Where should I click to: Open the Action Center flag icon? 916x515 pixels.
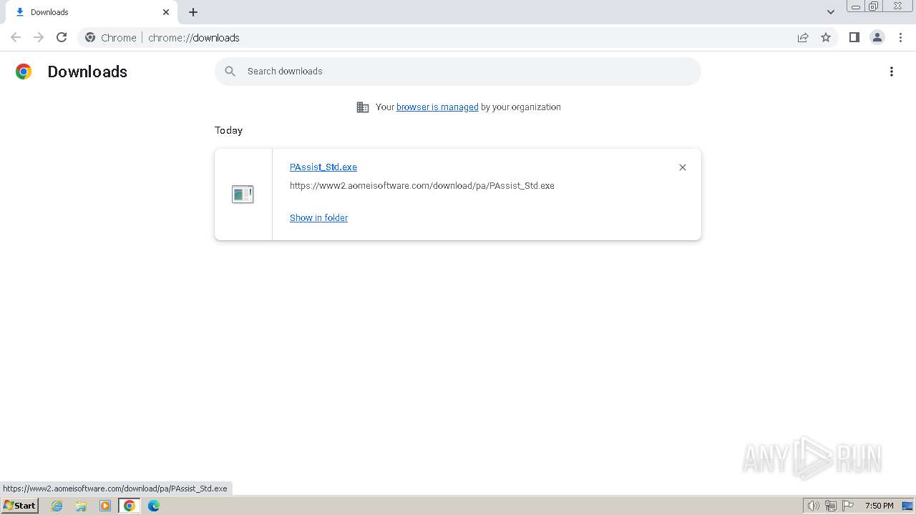click(x=848, y=506)
